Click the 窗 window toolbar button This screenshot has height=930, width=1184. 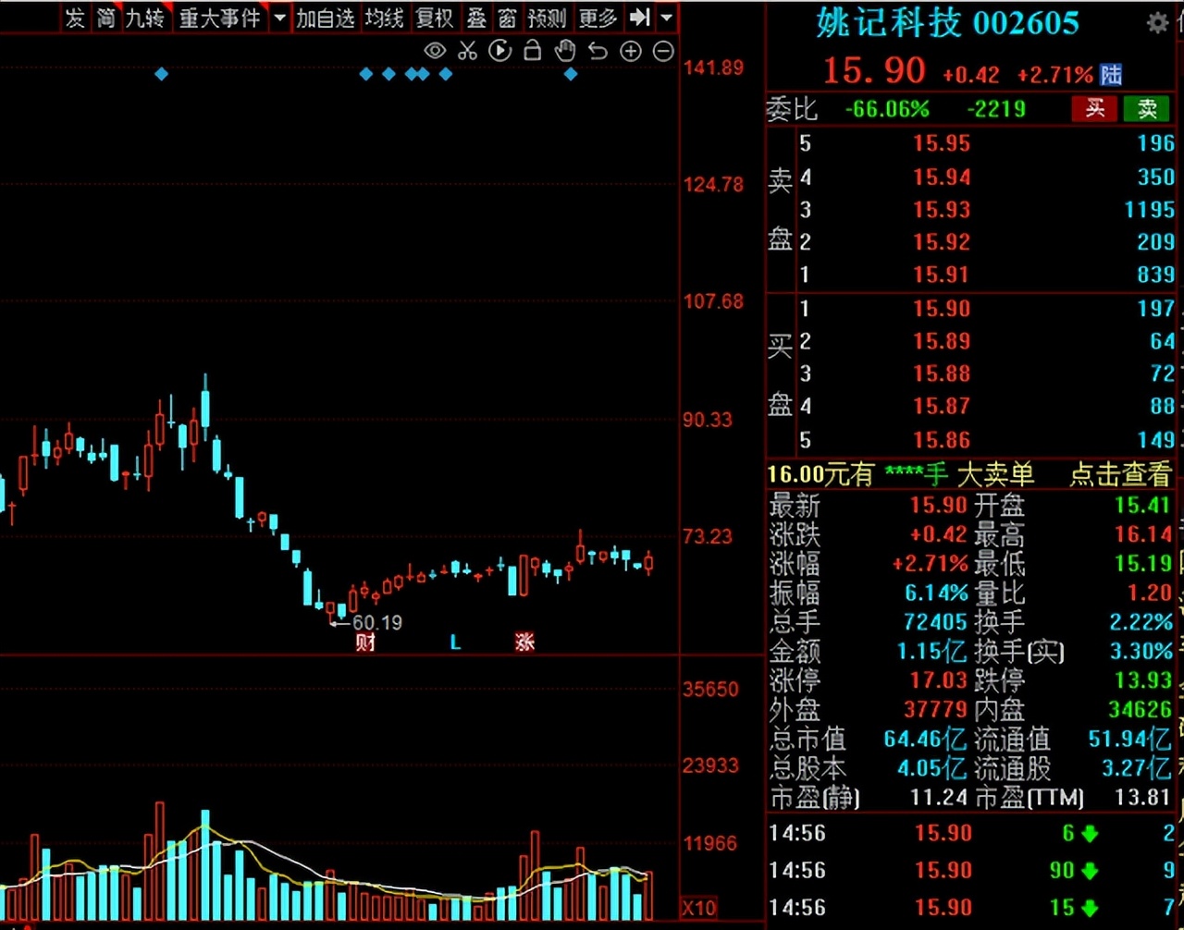(x=507, y=18)
